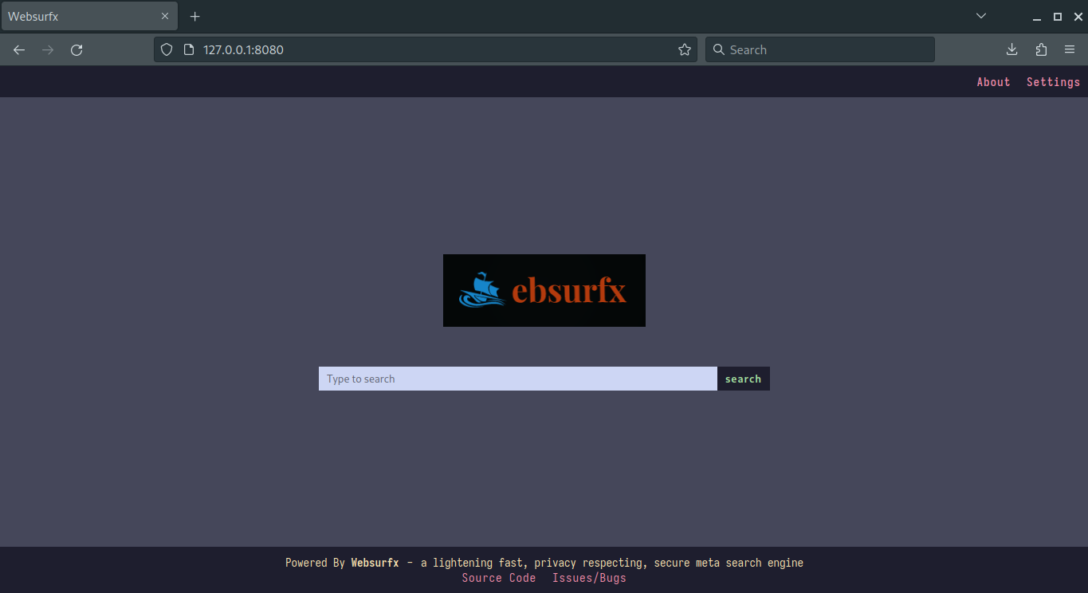Open the Settings page link
The width and height of the screenshot is (1088, 593).
pyautogui.click(x=1053, y=82)
